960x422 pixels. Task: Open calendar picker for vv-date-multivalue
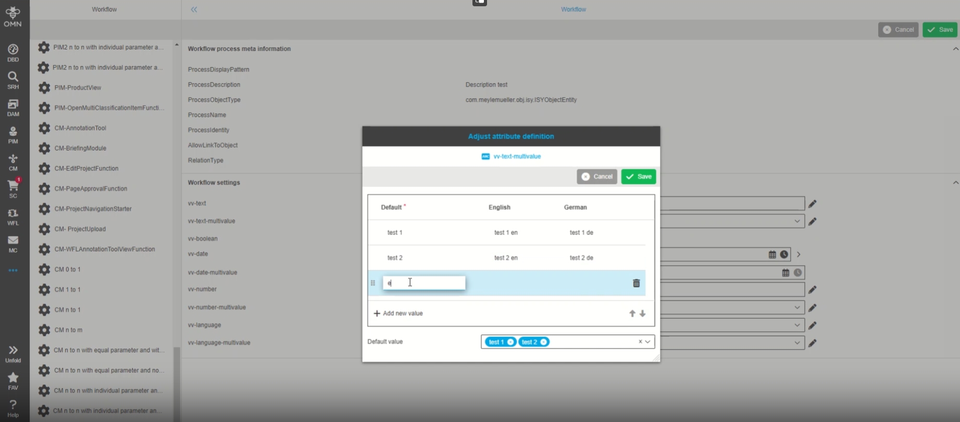(786, 272)
